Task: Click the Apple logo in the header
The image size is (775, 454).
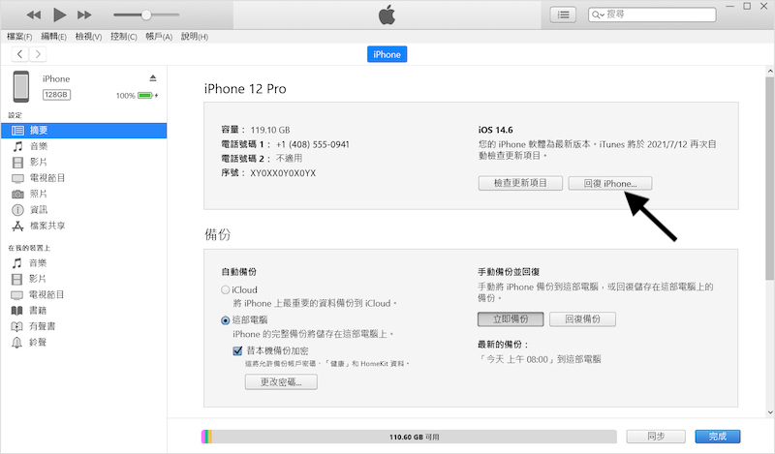Action: (x=387, y=15)
